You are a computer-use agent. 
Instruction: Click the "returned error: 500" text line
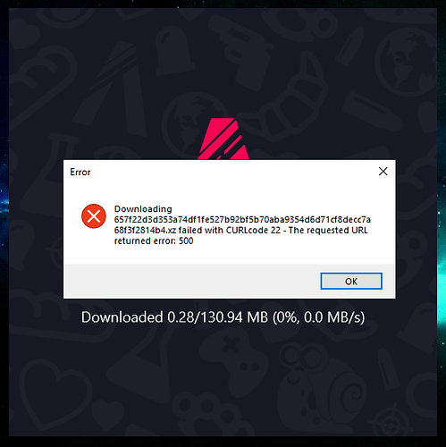coord(154,240)
